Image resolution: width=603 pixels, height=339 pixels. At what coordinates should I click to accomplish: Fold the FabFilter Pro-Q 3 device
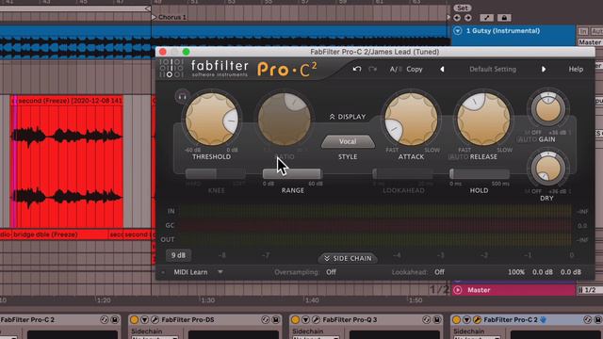[305, 320]
